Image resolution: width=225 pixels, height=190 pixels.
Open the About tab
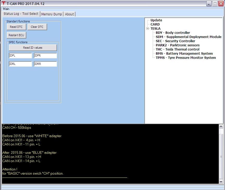[69, 14]
